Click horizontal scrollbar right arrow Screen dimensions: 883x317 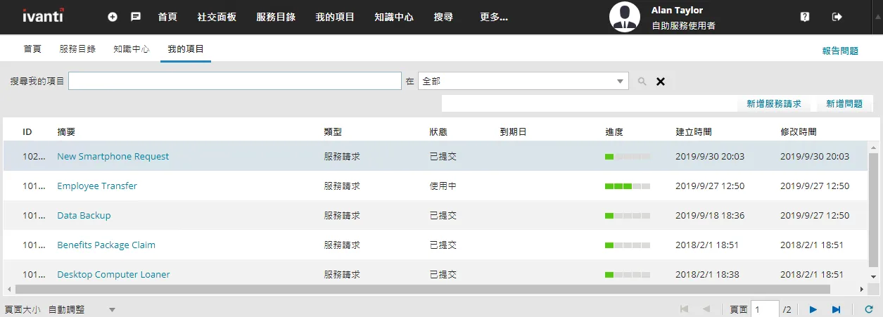(861, 289)
